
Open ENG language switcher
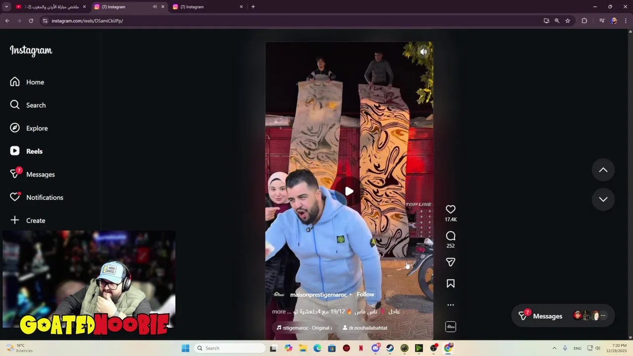[578, 348]
